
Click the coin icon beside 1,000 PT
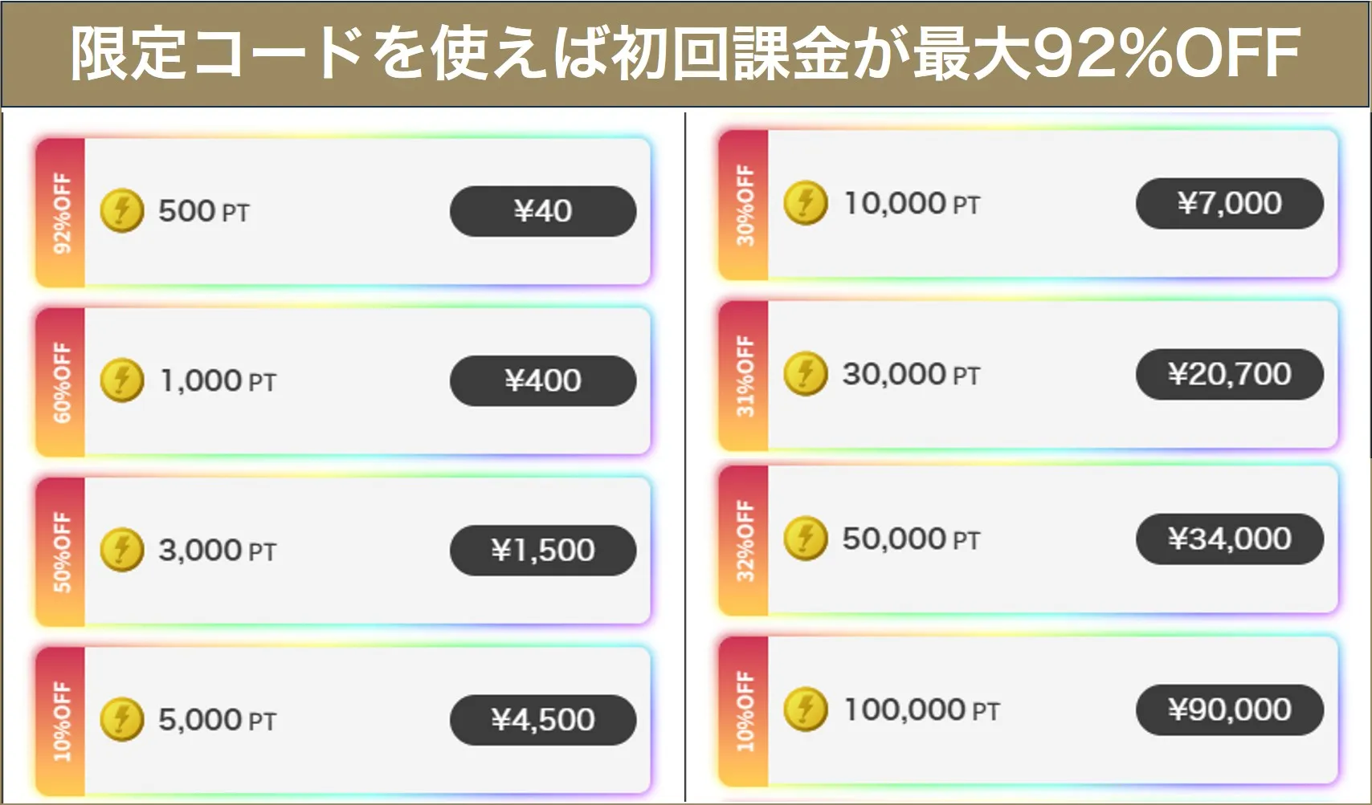pos(120,379)
